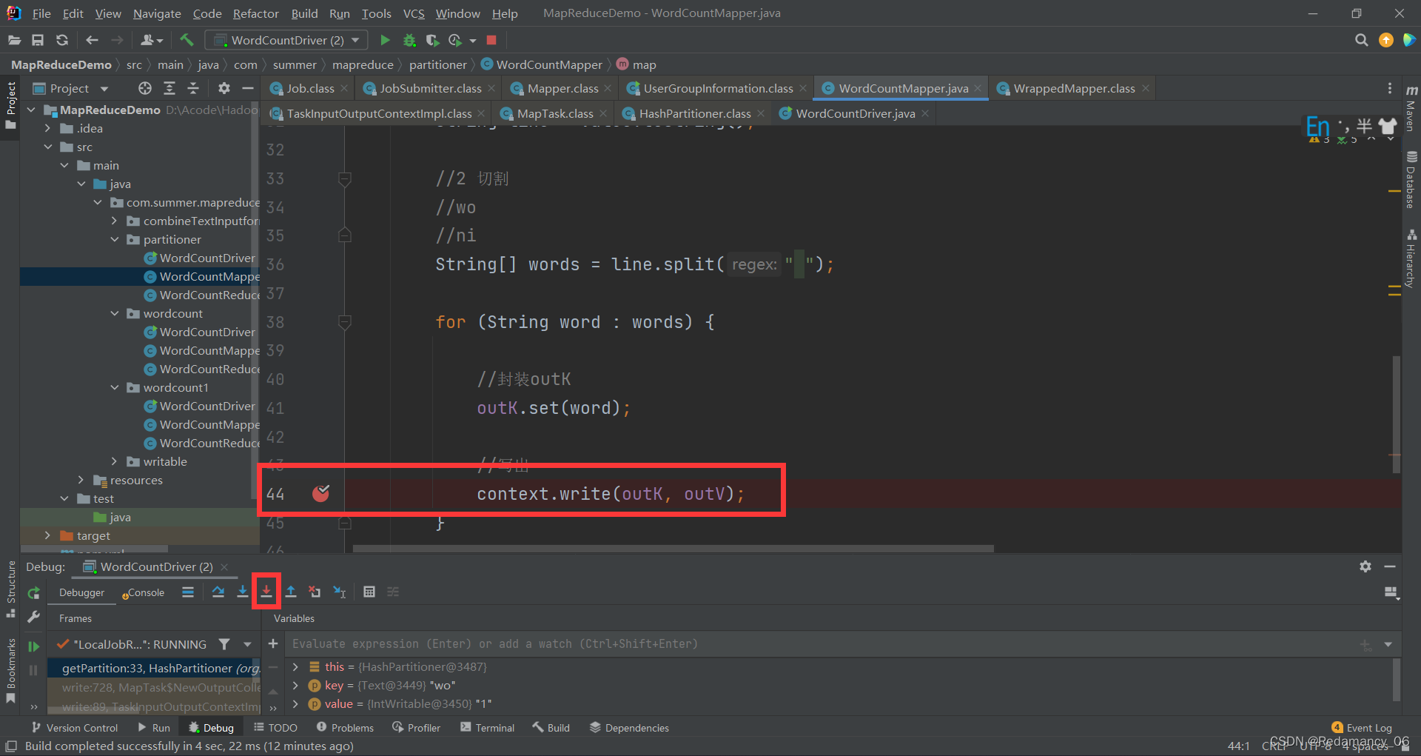Open the Event Log
Image resolution: width=1421 pixels, height=756 pixels.
tap(1362, 728)
